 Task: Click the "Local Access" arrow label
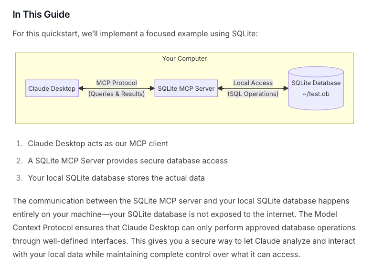(253, 83)
